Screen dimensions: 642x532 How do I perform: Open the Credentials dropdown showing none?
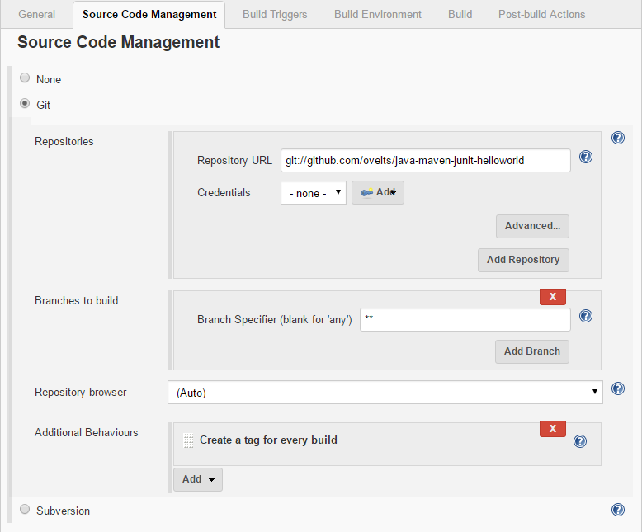pyautogui.click(x=313, y=193)
